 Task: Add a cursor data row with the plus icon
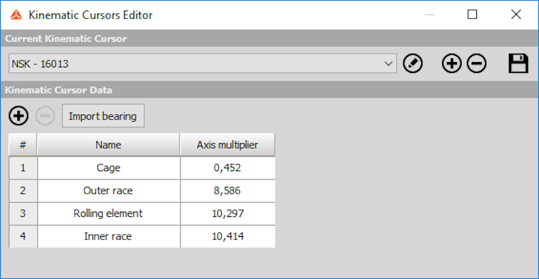18,116
